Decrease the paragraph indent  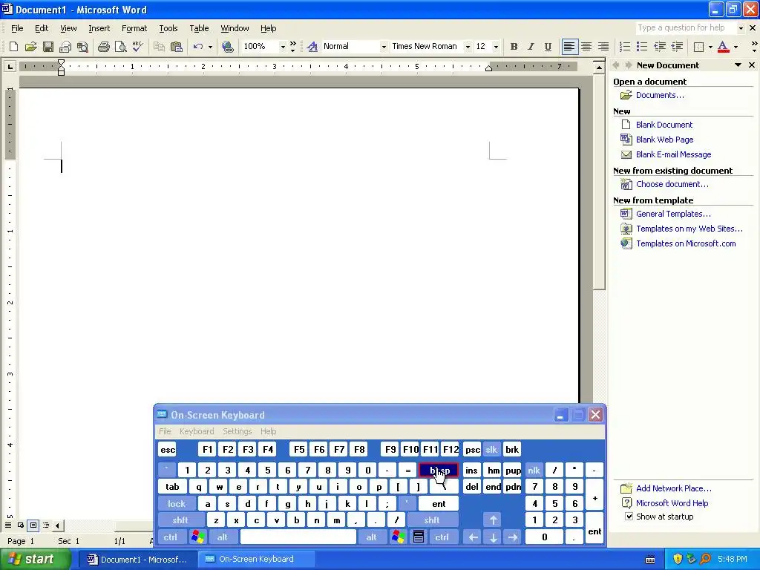(x=660, y=47)
